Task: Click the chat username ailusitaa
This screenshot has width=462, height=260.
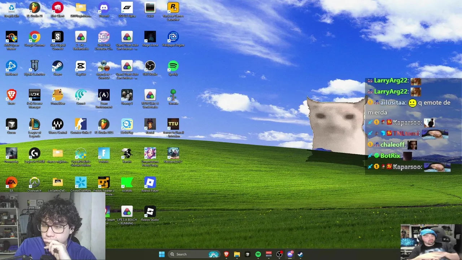Action: (x=393, y=103)
